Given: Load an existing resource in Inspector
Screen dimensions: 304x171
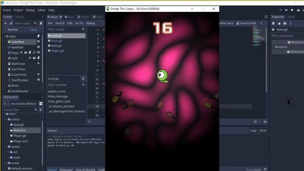Looking at the screenshot, I should 279,23.
